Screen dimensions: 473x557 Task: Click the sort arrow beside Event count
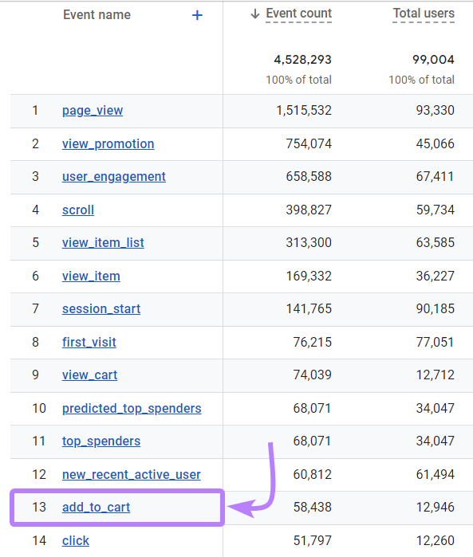255,14
